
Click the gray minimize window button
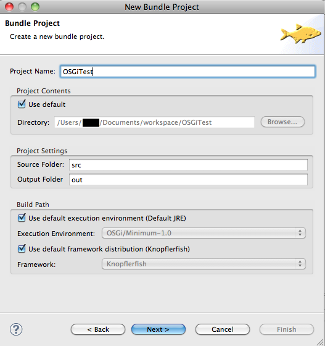[x=22, y=7]
